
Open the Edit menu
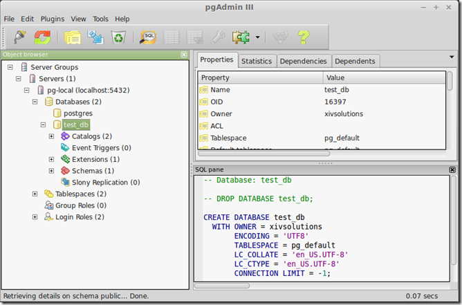tap(27, 19)
